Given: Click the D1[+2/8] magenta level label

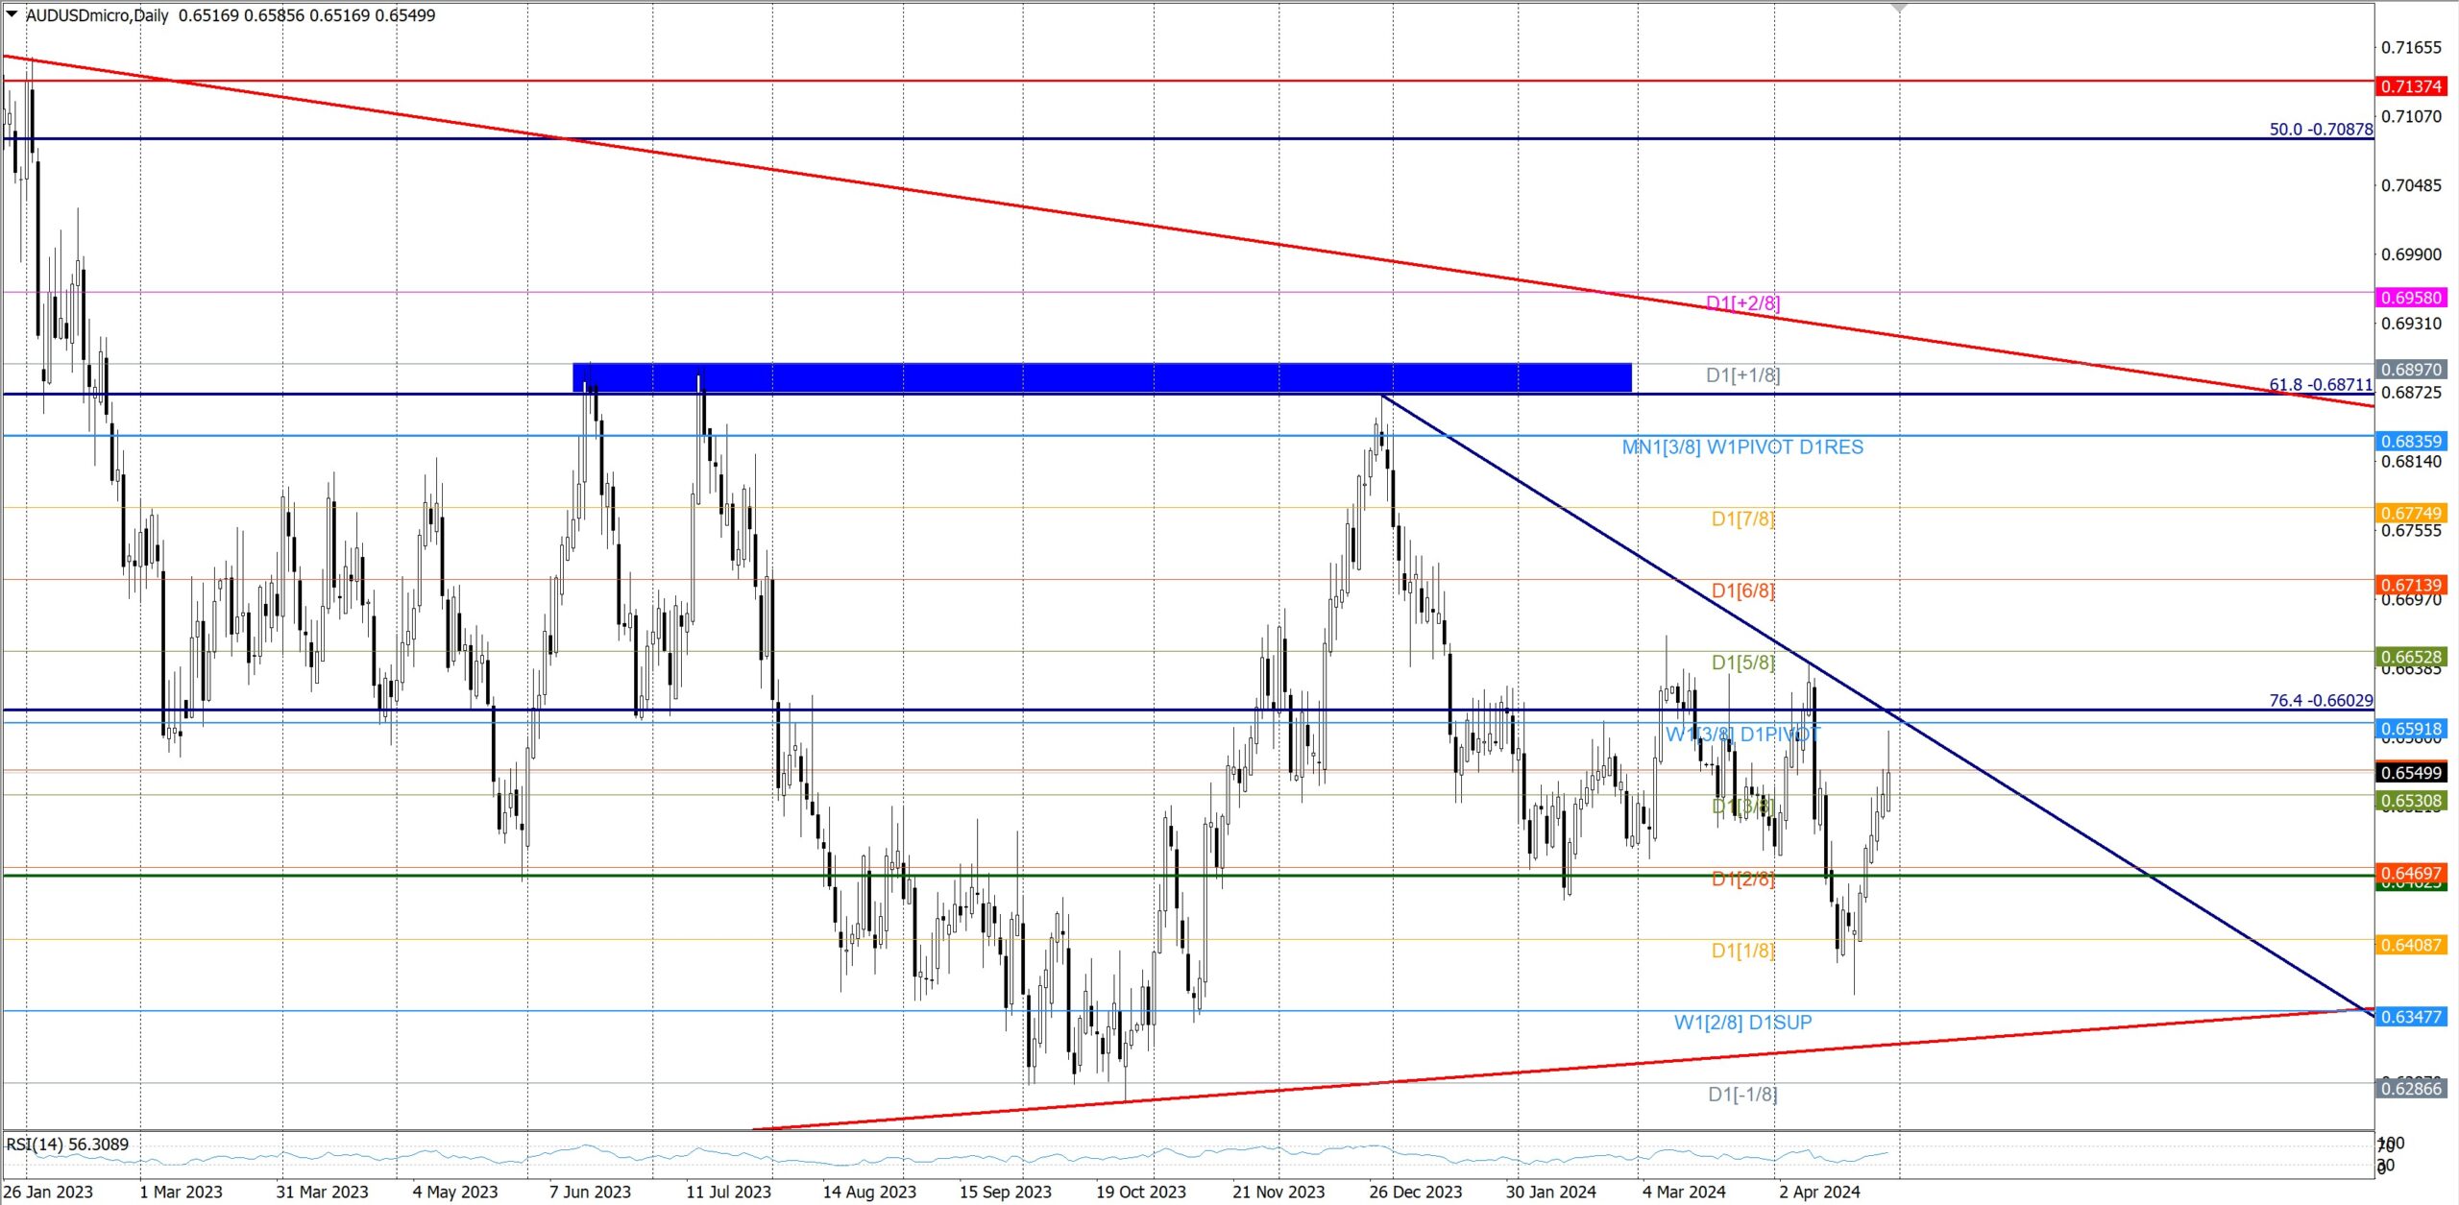Looking at the screenshot, I should (1742, 303).
